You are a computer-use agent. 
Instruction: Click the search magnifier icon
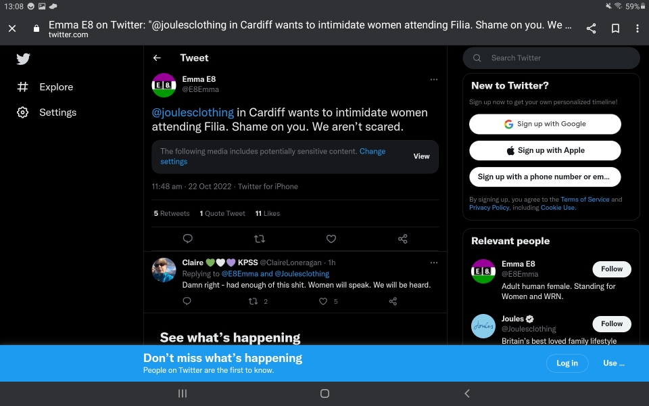point(477,58)
